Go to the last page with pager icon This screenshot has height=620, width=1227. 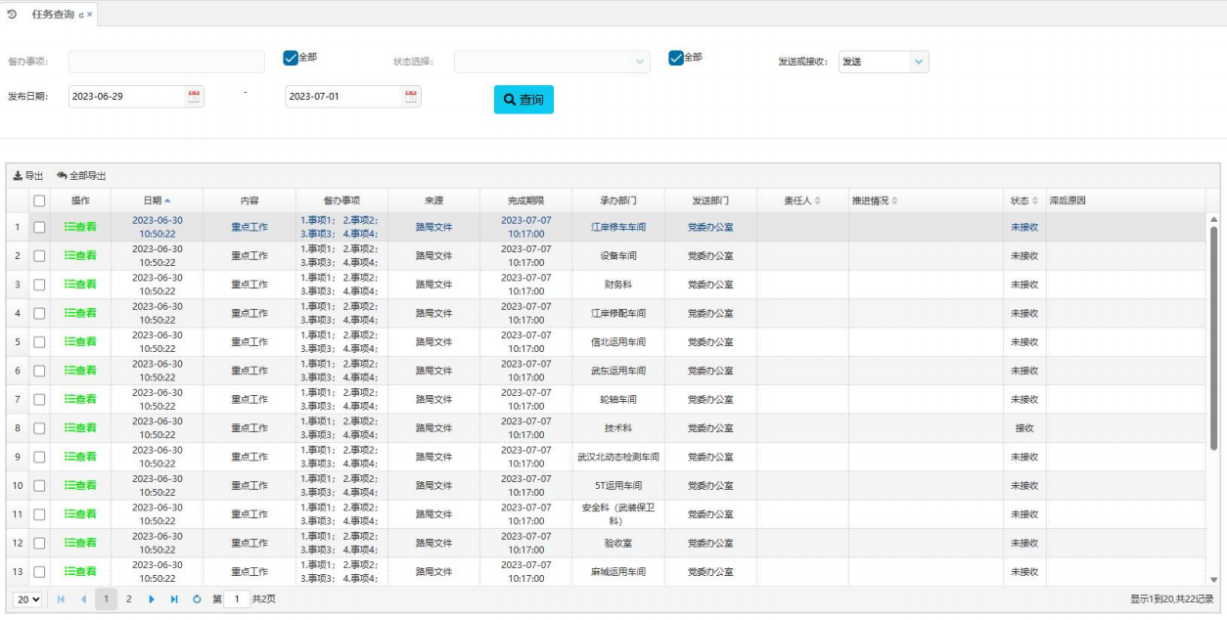pos(174,598)
